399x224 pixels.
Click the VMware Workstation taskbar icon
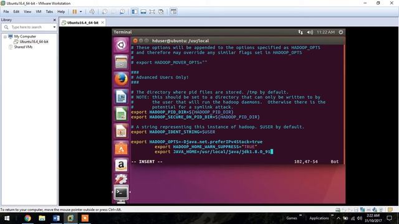70,218
